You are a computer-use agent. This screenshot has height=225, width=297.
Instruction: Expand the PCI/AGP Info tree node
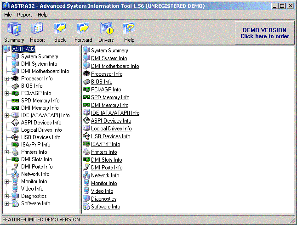coord(6,93)
